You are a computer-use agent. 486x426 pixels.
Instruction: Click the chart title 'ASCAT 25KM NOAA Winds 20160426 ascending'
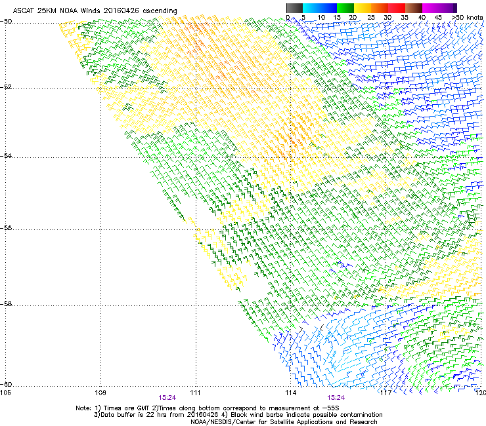pos(95,11)
